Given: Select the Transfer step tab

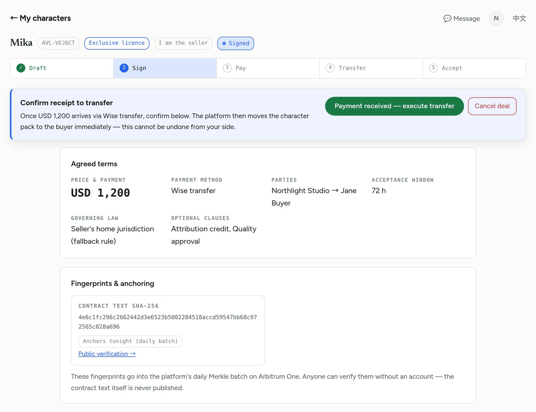Looking at the screenshot, I should point(371,68).
